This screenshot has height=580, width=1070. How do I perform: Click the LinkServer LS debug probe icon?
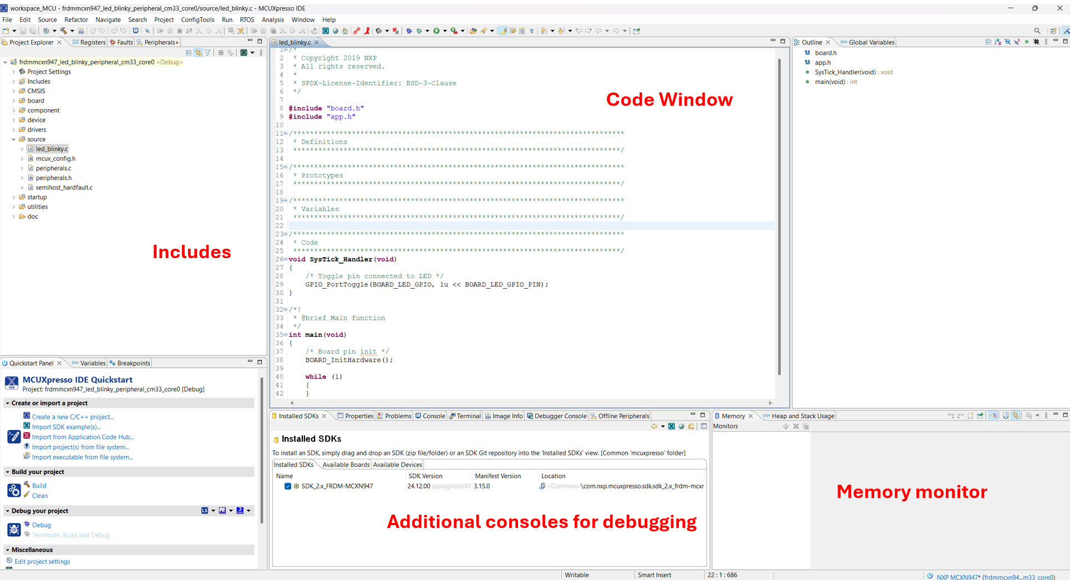point(205,511)
